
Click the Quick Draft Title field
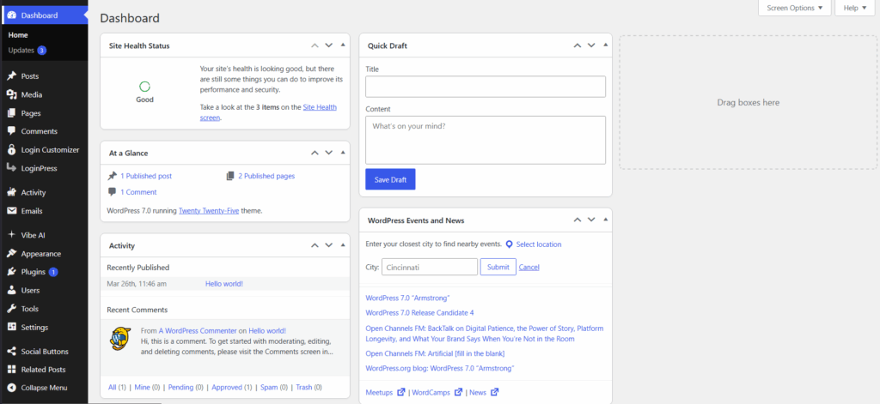(486, 87)
